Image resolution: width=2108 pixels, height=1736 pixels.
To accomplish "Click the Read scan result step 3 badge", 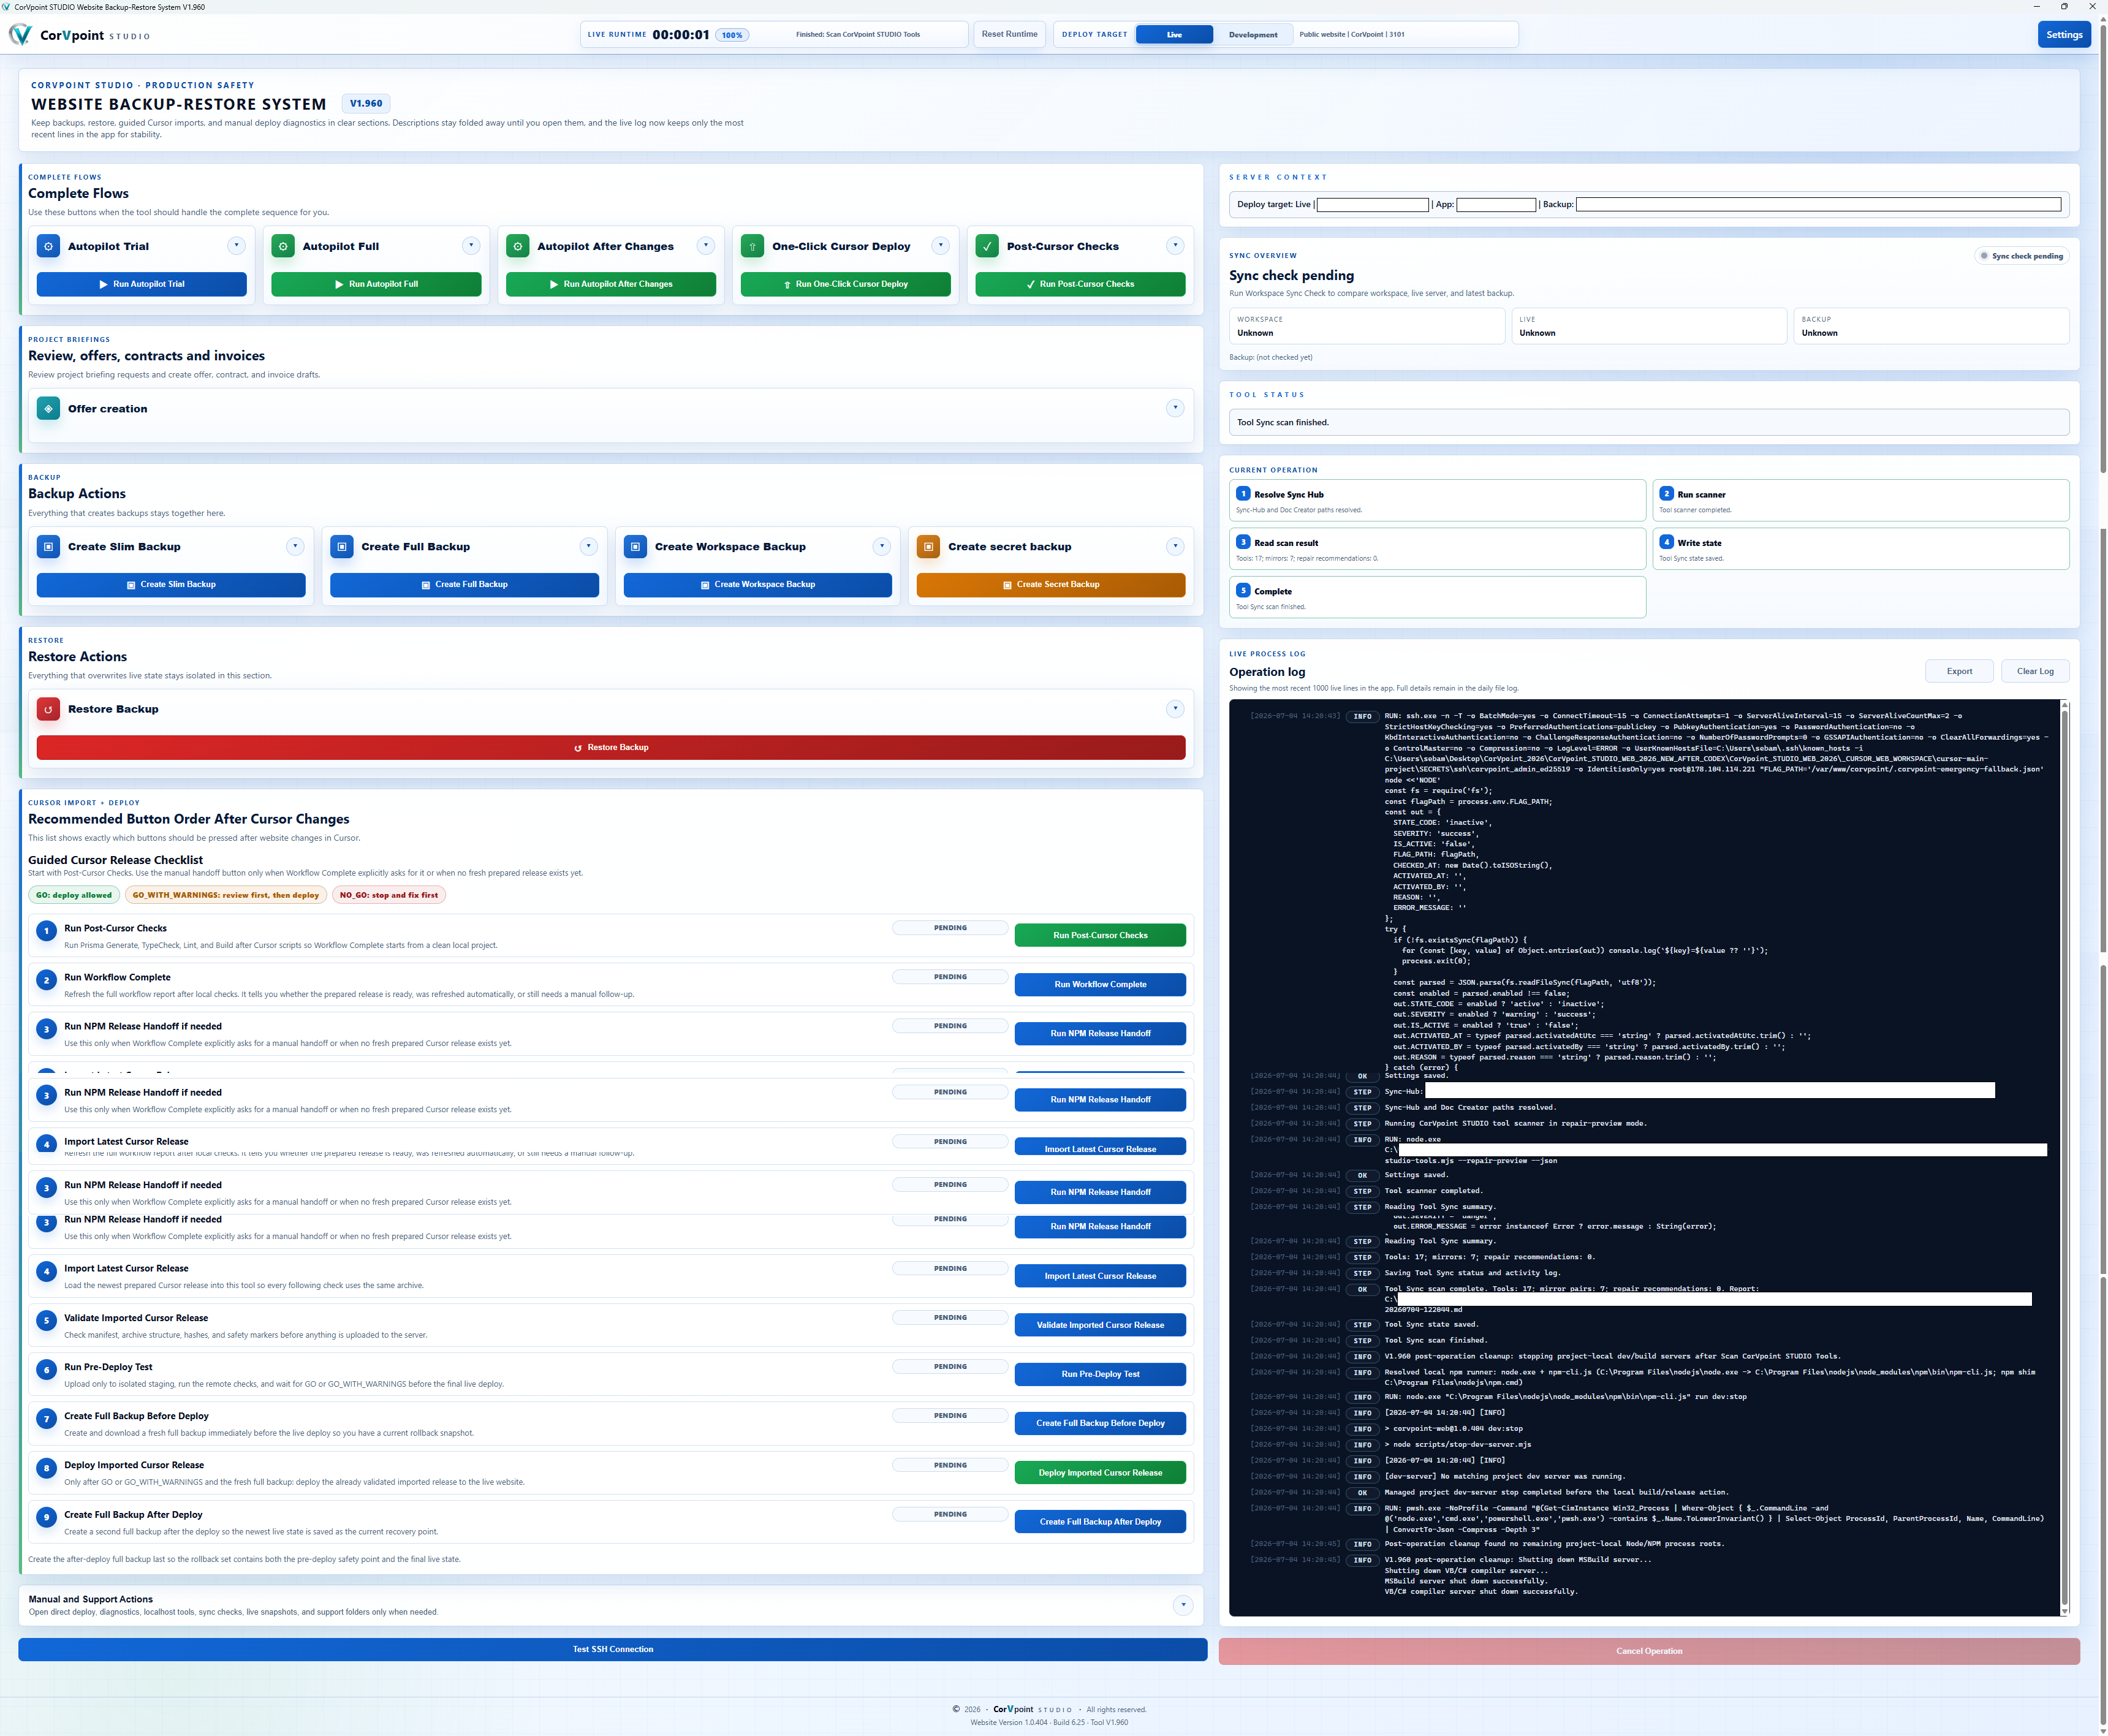I will (1243, 542).
